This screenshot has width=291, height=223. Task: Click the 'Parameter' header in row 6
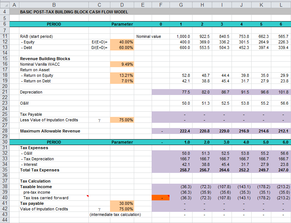(122, 24)
